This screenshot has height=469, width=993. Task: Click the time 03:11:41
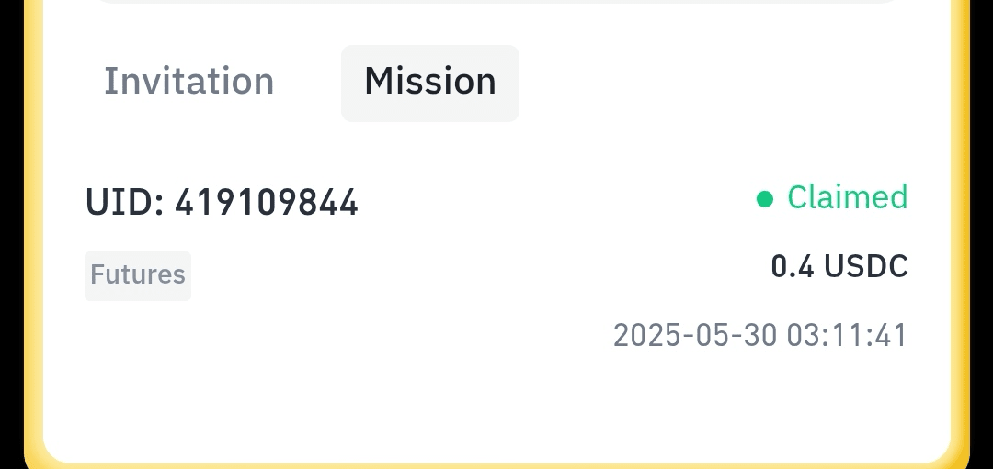click(848, 335)
